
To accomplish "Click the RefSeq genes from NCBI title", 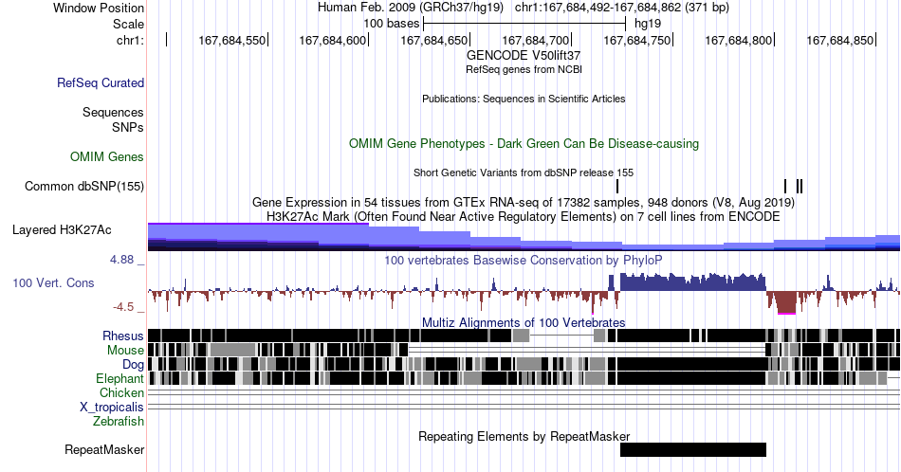I will point(524,69).
